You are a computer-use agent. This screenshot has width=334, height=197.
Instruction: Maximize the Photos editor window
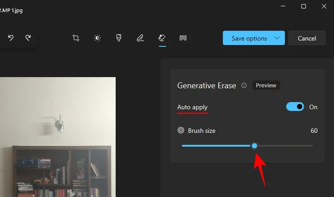point(304,6)
